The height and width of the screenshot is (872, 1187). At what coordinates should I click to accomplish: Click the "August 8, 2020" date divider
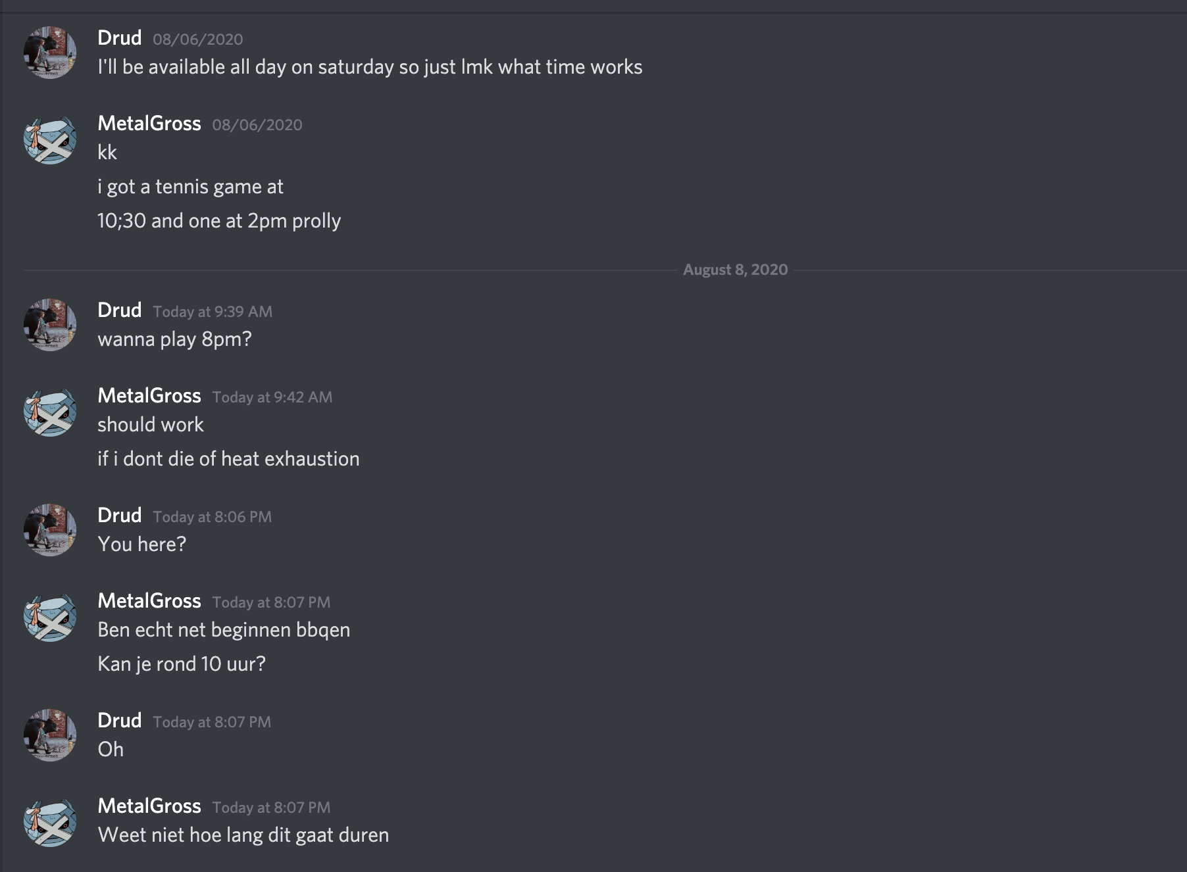(x=735, y=270)
